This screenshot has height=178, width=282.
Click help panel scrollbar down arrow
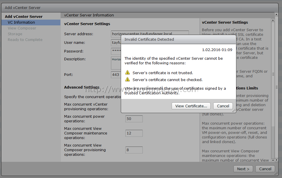[273, 160]
